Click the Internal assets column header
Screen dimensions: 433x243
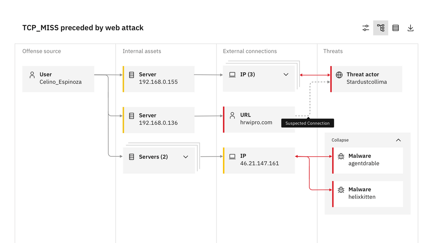coord(142,51)
